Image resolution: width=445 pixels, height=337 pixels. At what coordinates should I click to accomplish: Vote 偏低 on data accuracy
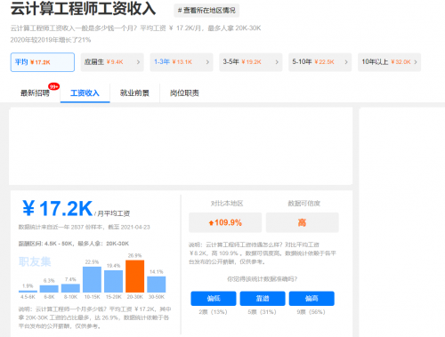click(214, 299)
